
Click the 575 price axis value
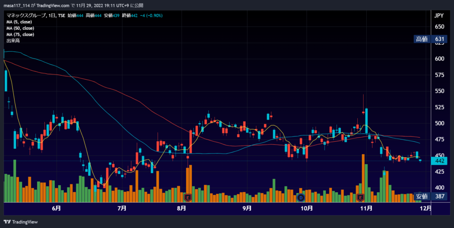439,75
